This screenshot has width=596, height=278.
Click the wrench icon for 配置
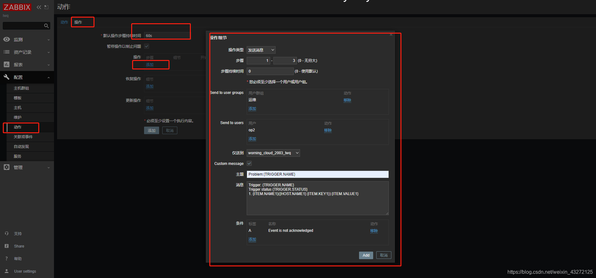(7, 77)
